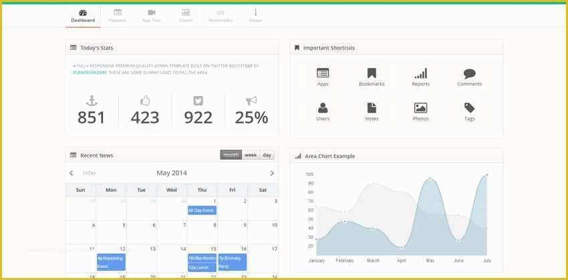This screenshot has width=568, height=280.
Task: Click the April low data point on chart
Action: click(x=402, y=247)
